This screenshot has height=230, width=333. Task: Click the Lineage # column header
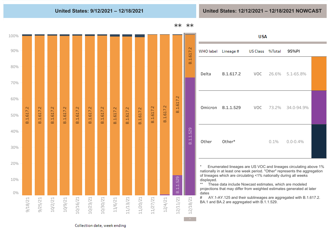point(231,51)
